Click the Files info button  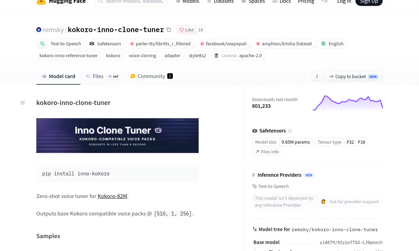267,152
